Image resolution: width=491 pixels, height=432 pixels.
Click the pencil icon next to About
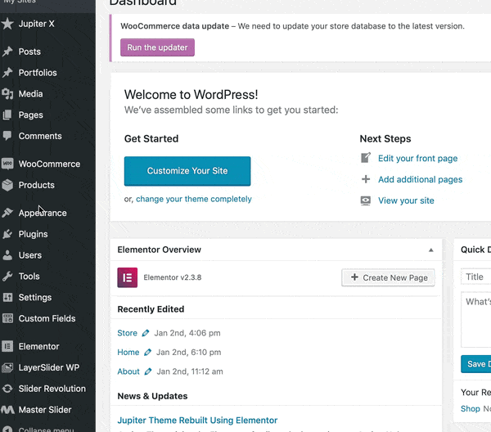(x=148, y=371)
